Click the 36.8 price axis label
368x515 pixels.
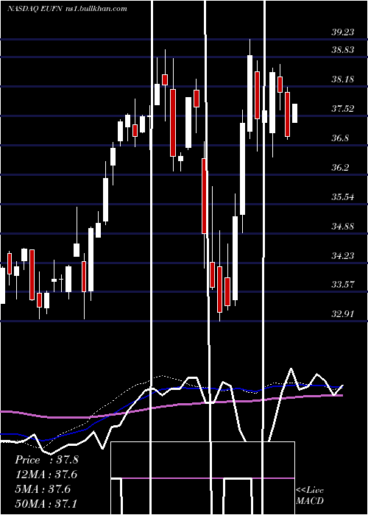pyautogui.click(x=340, y=138)
